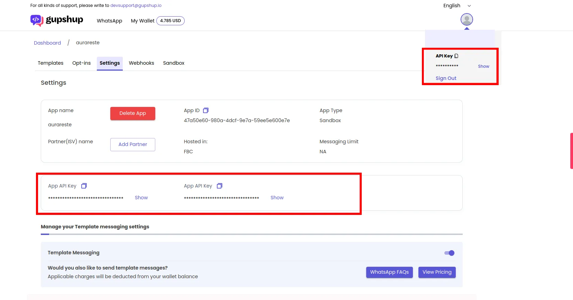This screenshot has height=300, width=573.
Task: Click the App ID value 47a50e60-980a-4dcf-9e7a-59ee5e600e7e
Action: point(237,120)
